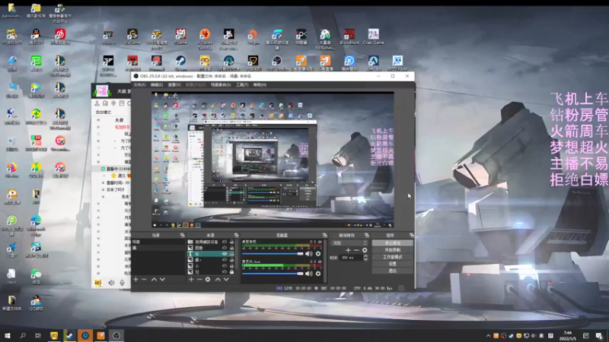Open the 工具(T) menu in OBS
Viewport: 609px width, 342px height.
tap(242, 84)
